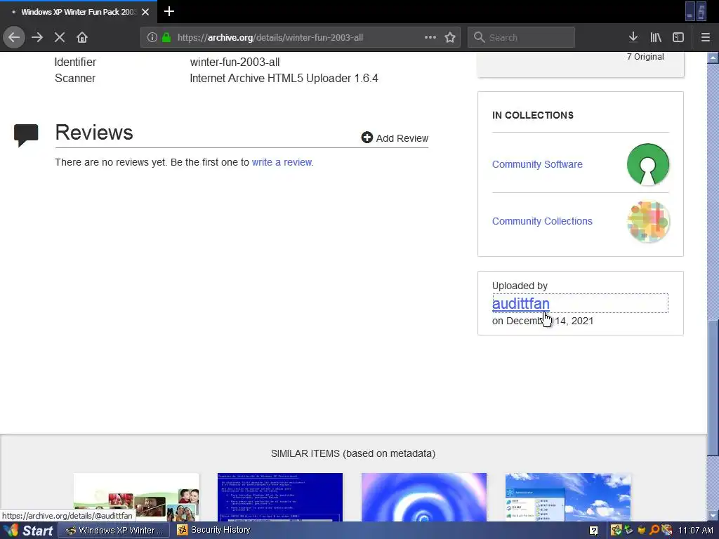Click the 'Reviews' heading text
This screenshot has height=539, width=719.
click(x=94, y=133)
